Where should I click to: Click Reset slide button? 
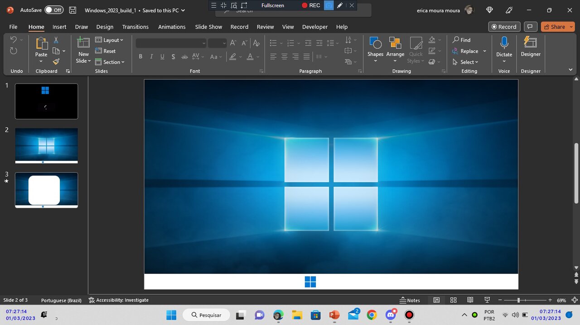coord(106,51)
